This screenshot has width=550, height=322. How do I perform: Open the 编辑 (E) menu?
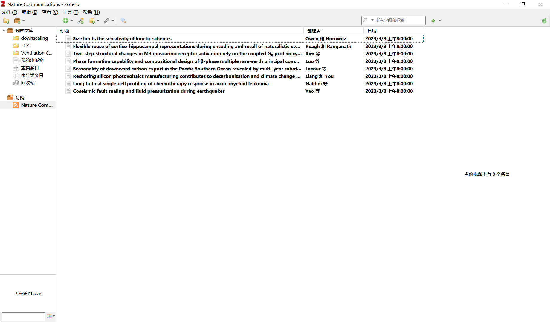coord(30,12)
